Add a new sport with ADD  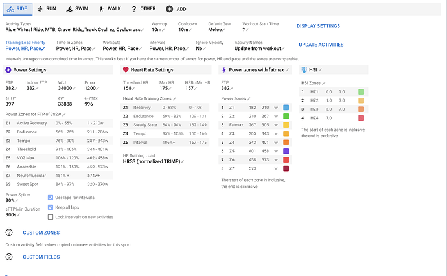pos(176,9)
